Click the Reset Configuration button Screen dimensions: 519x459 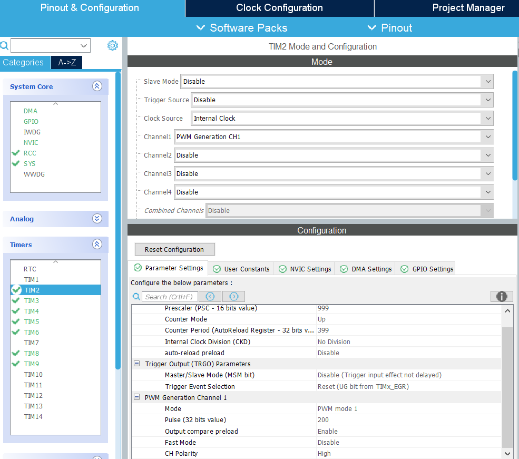click(x=174, y=249)
